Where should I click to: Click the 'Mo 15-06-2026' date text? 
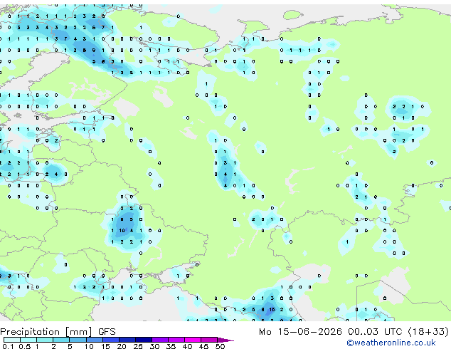(300, 332)
